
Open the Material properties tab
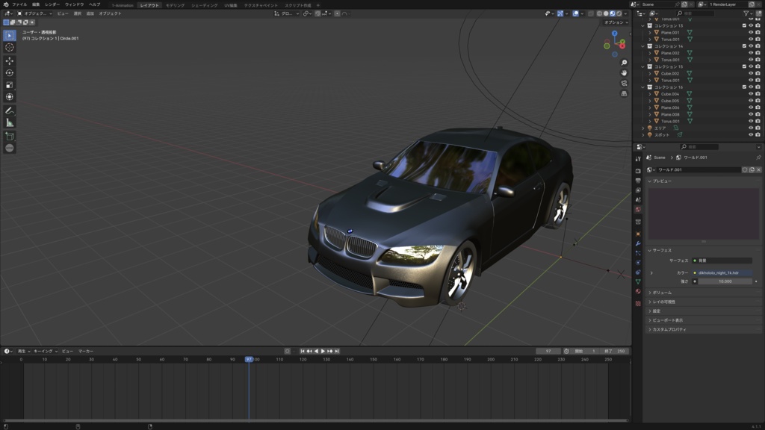click(x=638, y=292)
